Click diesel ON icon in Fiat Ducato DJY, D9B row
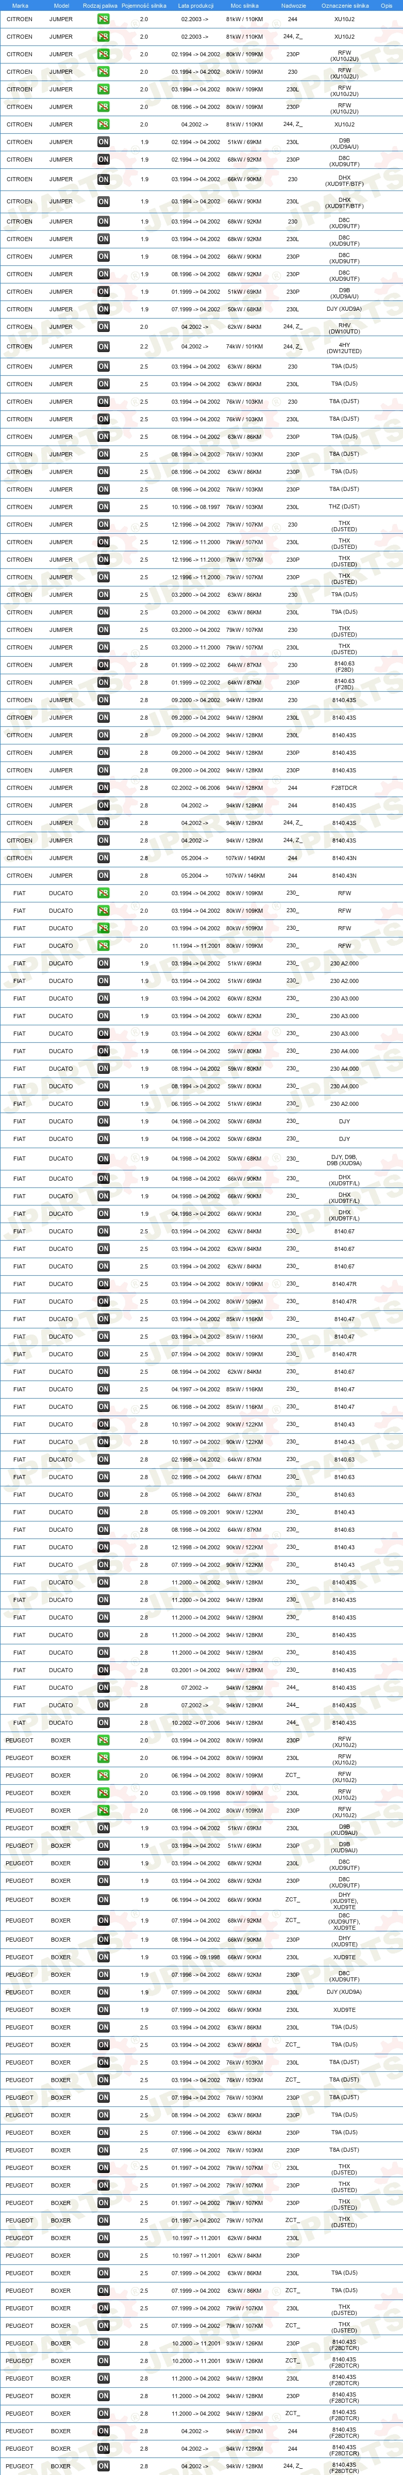The image size is (403, 2475). pyautogui.click(x=103, y=1159)
